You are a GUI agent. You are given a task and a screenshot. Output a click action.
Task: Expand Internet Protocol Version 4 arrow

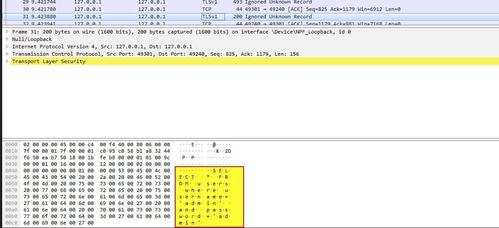pyautogui.click(x=7, y=47)
